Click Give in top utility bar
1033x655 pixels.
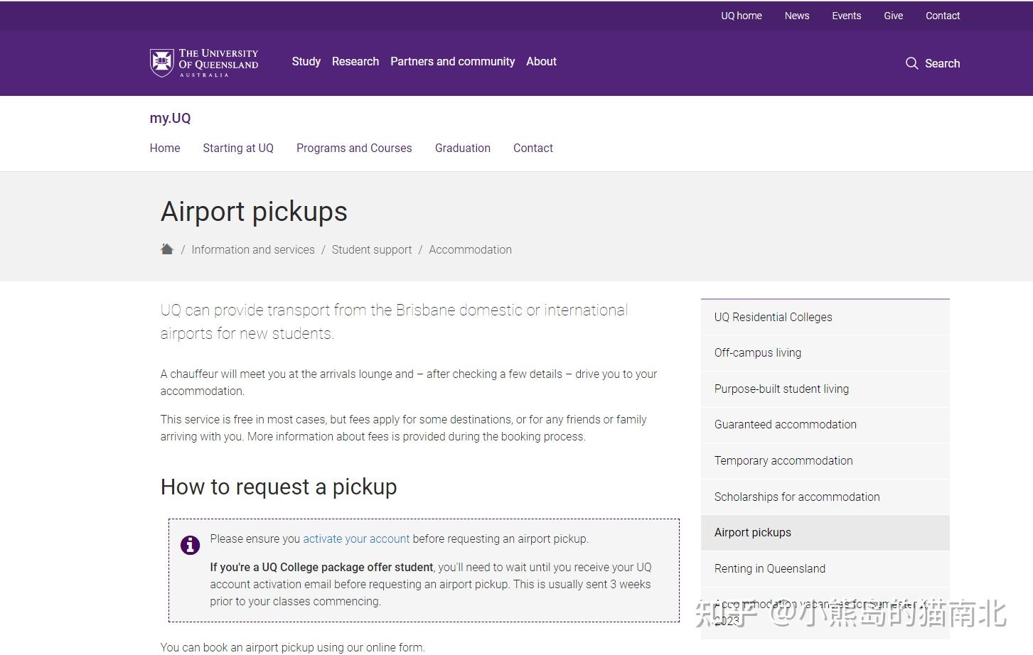pos(893,16)
